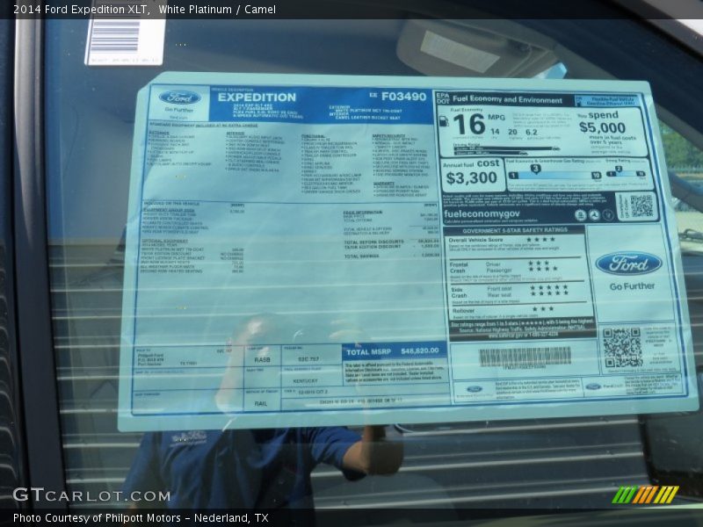The width and height of the screenshot is (703, 527).
Task: Click the Ford logo beside the EXPEDITION title
Action: [179, 98]
